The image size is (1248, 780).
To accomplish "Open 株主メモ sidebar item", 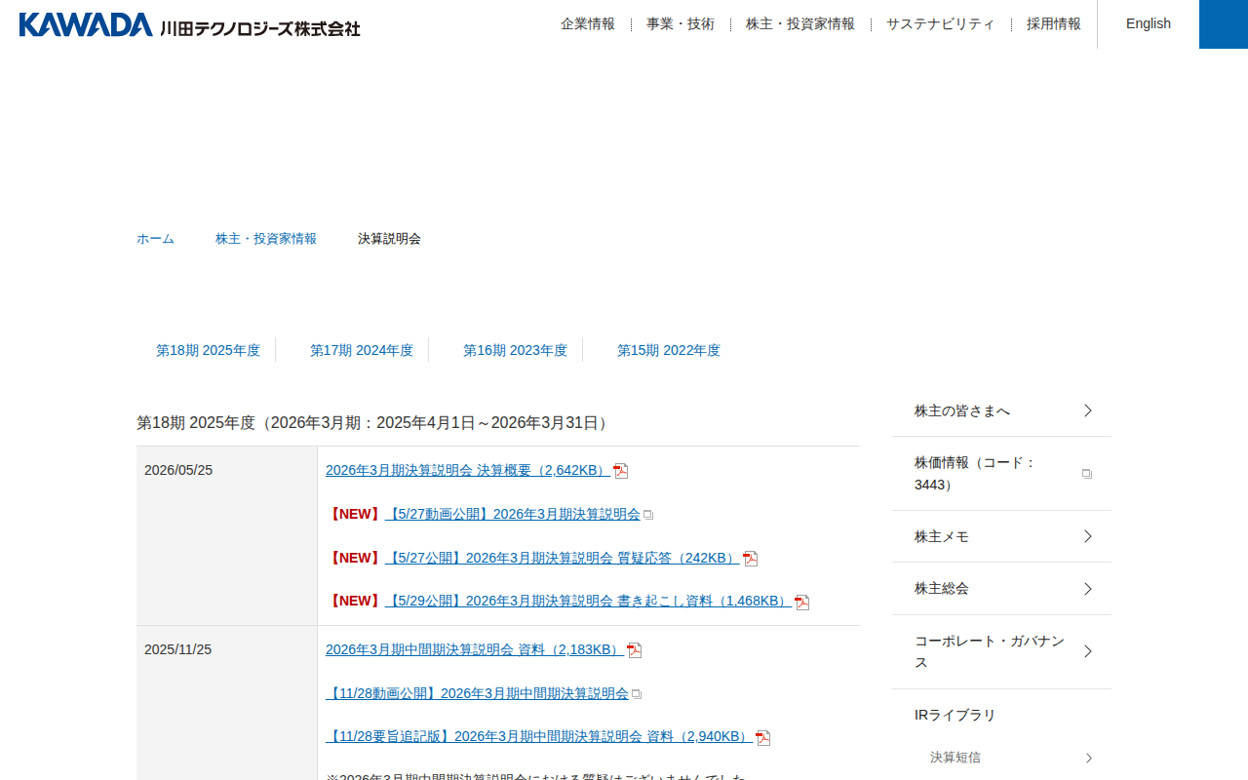I will pos(1001,536).
